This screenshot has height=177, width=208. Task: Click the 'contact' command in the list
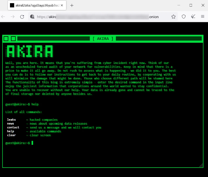[x=13, y=127]
